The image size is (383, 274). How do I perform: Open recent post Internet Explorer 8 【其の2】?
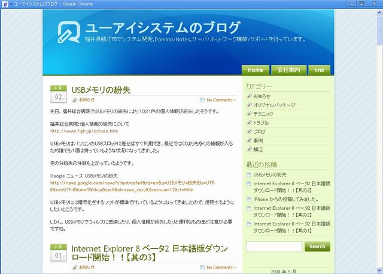291,212
